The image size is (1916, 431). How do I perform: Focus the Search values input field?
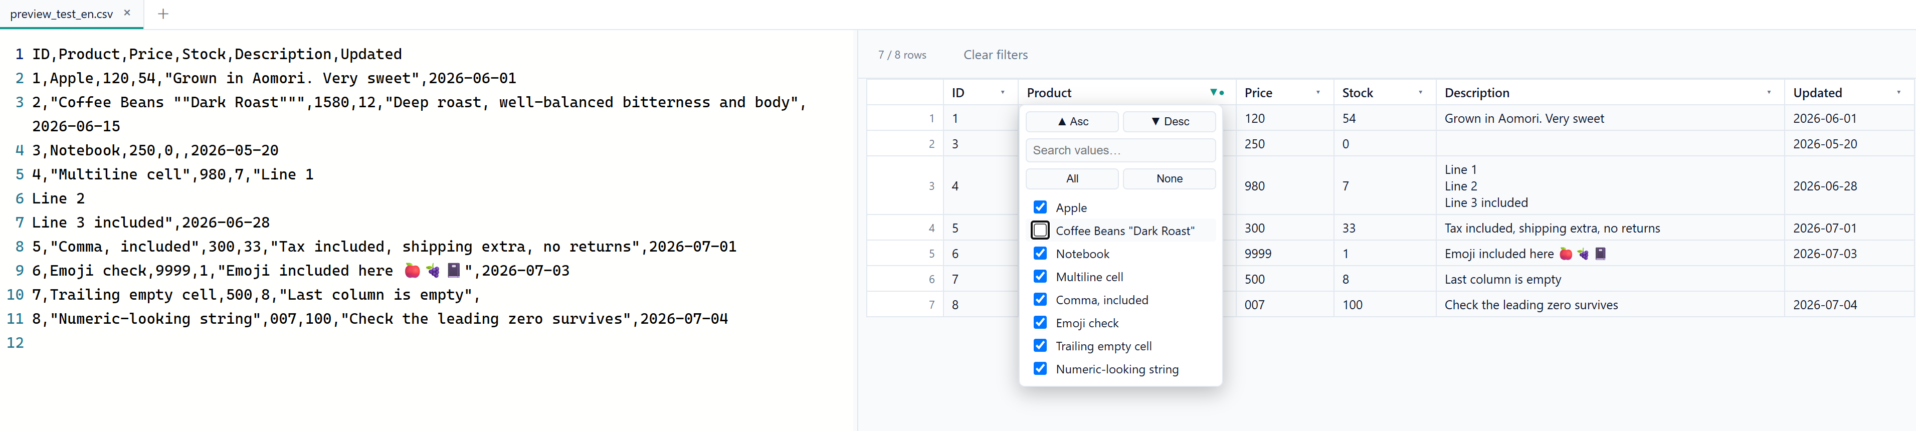pos(1121,150)
